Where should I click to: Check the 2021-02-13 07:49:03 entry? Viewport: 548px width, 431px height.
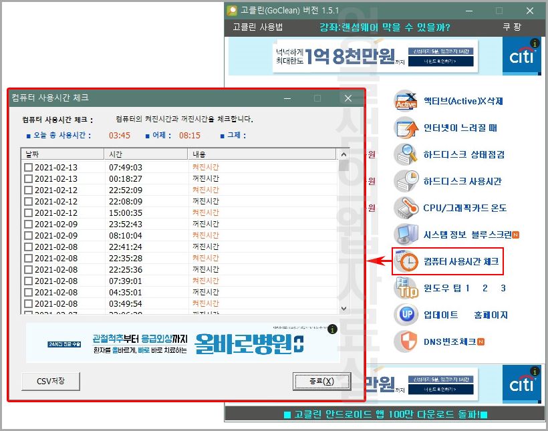pyautogui.click(x=28, y=168)
